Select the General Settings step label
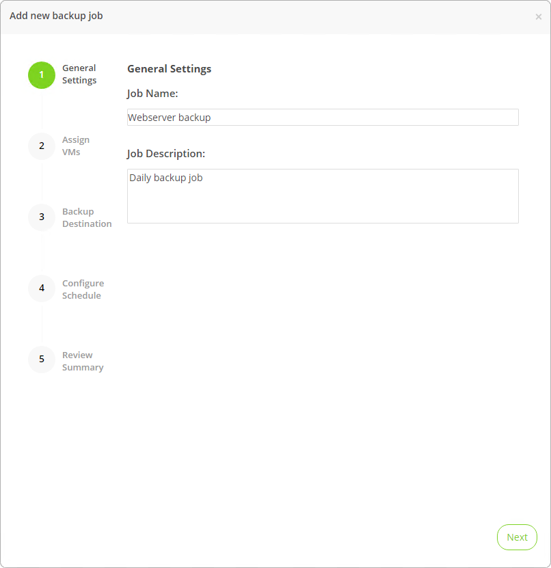The width and height of the screenshot is (551, 568). pos(79,75)
